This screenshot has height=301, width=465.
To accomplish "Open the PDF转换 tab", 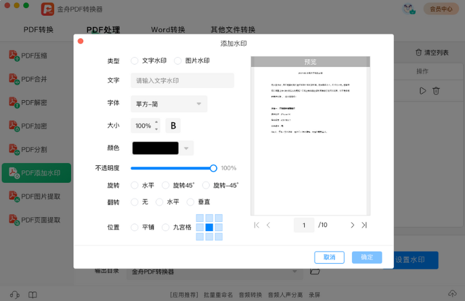I will [38, 30].
